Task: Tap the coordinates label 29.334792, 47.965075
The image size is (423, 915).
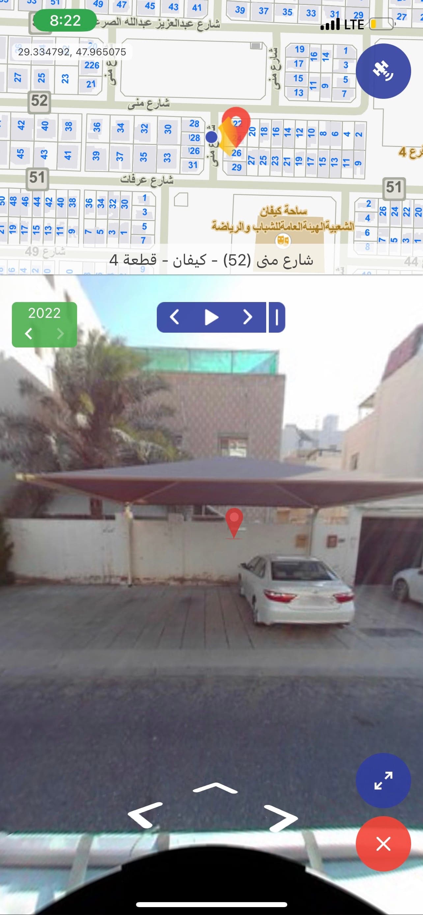Action: [x=72, y=52]
